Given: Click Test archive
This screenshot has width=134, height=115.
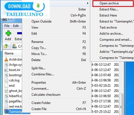Looking at the screenshot, I should pos(108,28).
